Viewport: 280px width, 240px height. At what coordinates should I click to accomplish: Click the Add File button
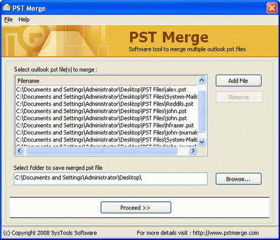(239, 81)
